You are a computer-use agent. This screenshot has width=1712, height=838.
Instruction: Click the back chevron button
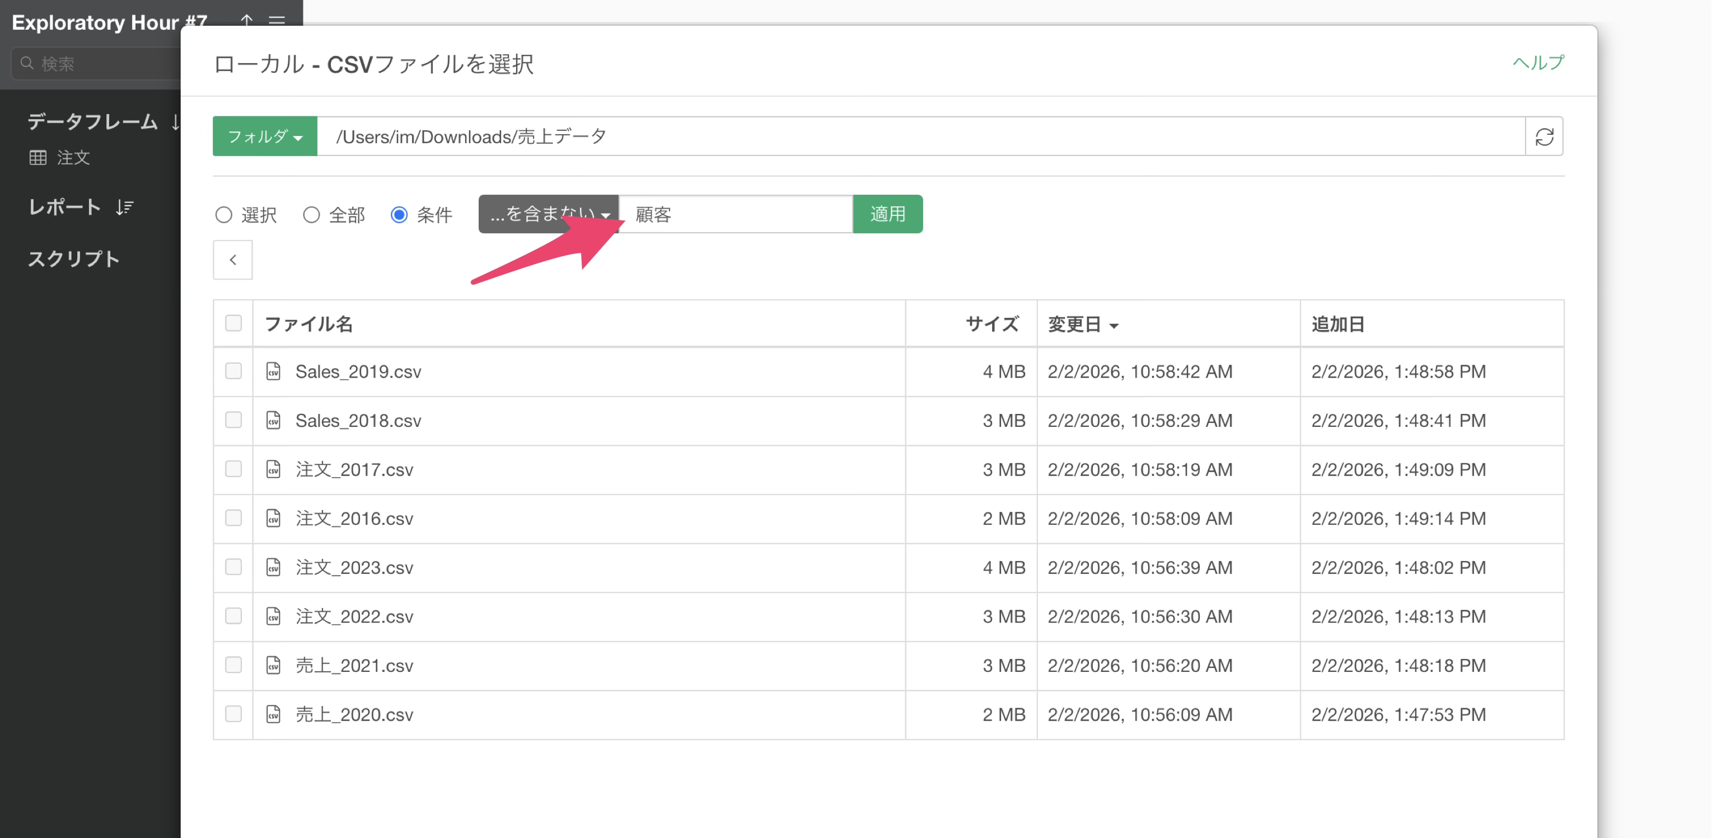232,260
